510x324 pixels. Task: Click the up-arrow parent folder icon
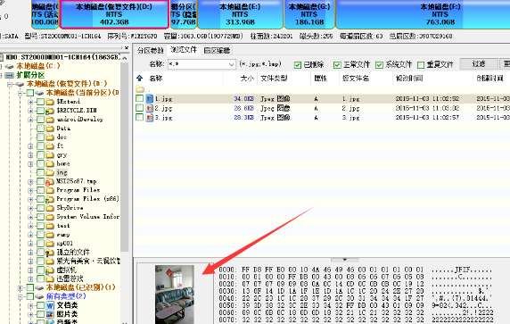139,79
